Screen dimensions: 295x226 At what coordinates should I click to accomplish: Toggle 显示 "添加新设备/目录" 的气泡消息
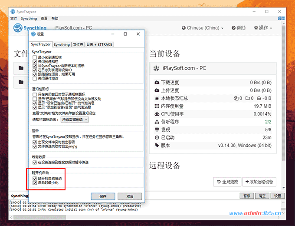[35, 107]
